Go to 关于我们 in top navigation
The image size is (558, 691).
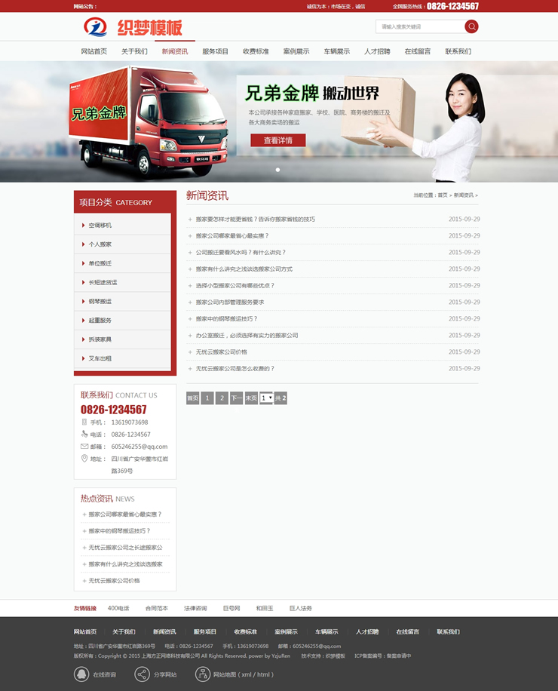pos(134,51)
